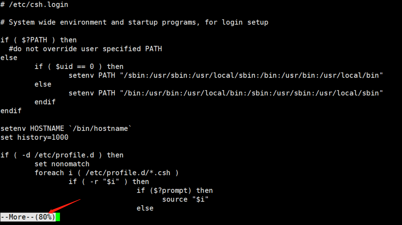Click the 'setenv HOSTNAME' line
This screenshot has width=402, height=225.
[x=66, y=129]
